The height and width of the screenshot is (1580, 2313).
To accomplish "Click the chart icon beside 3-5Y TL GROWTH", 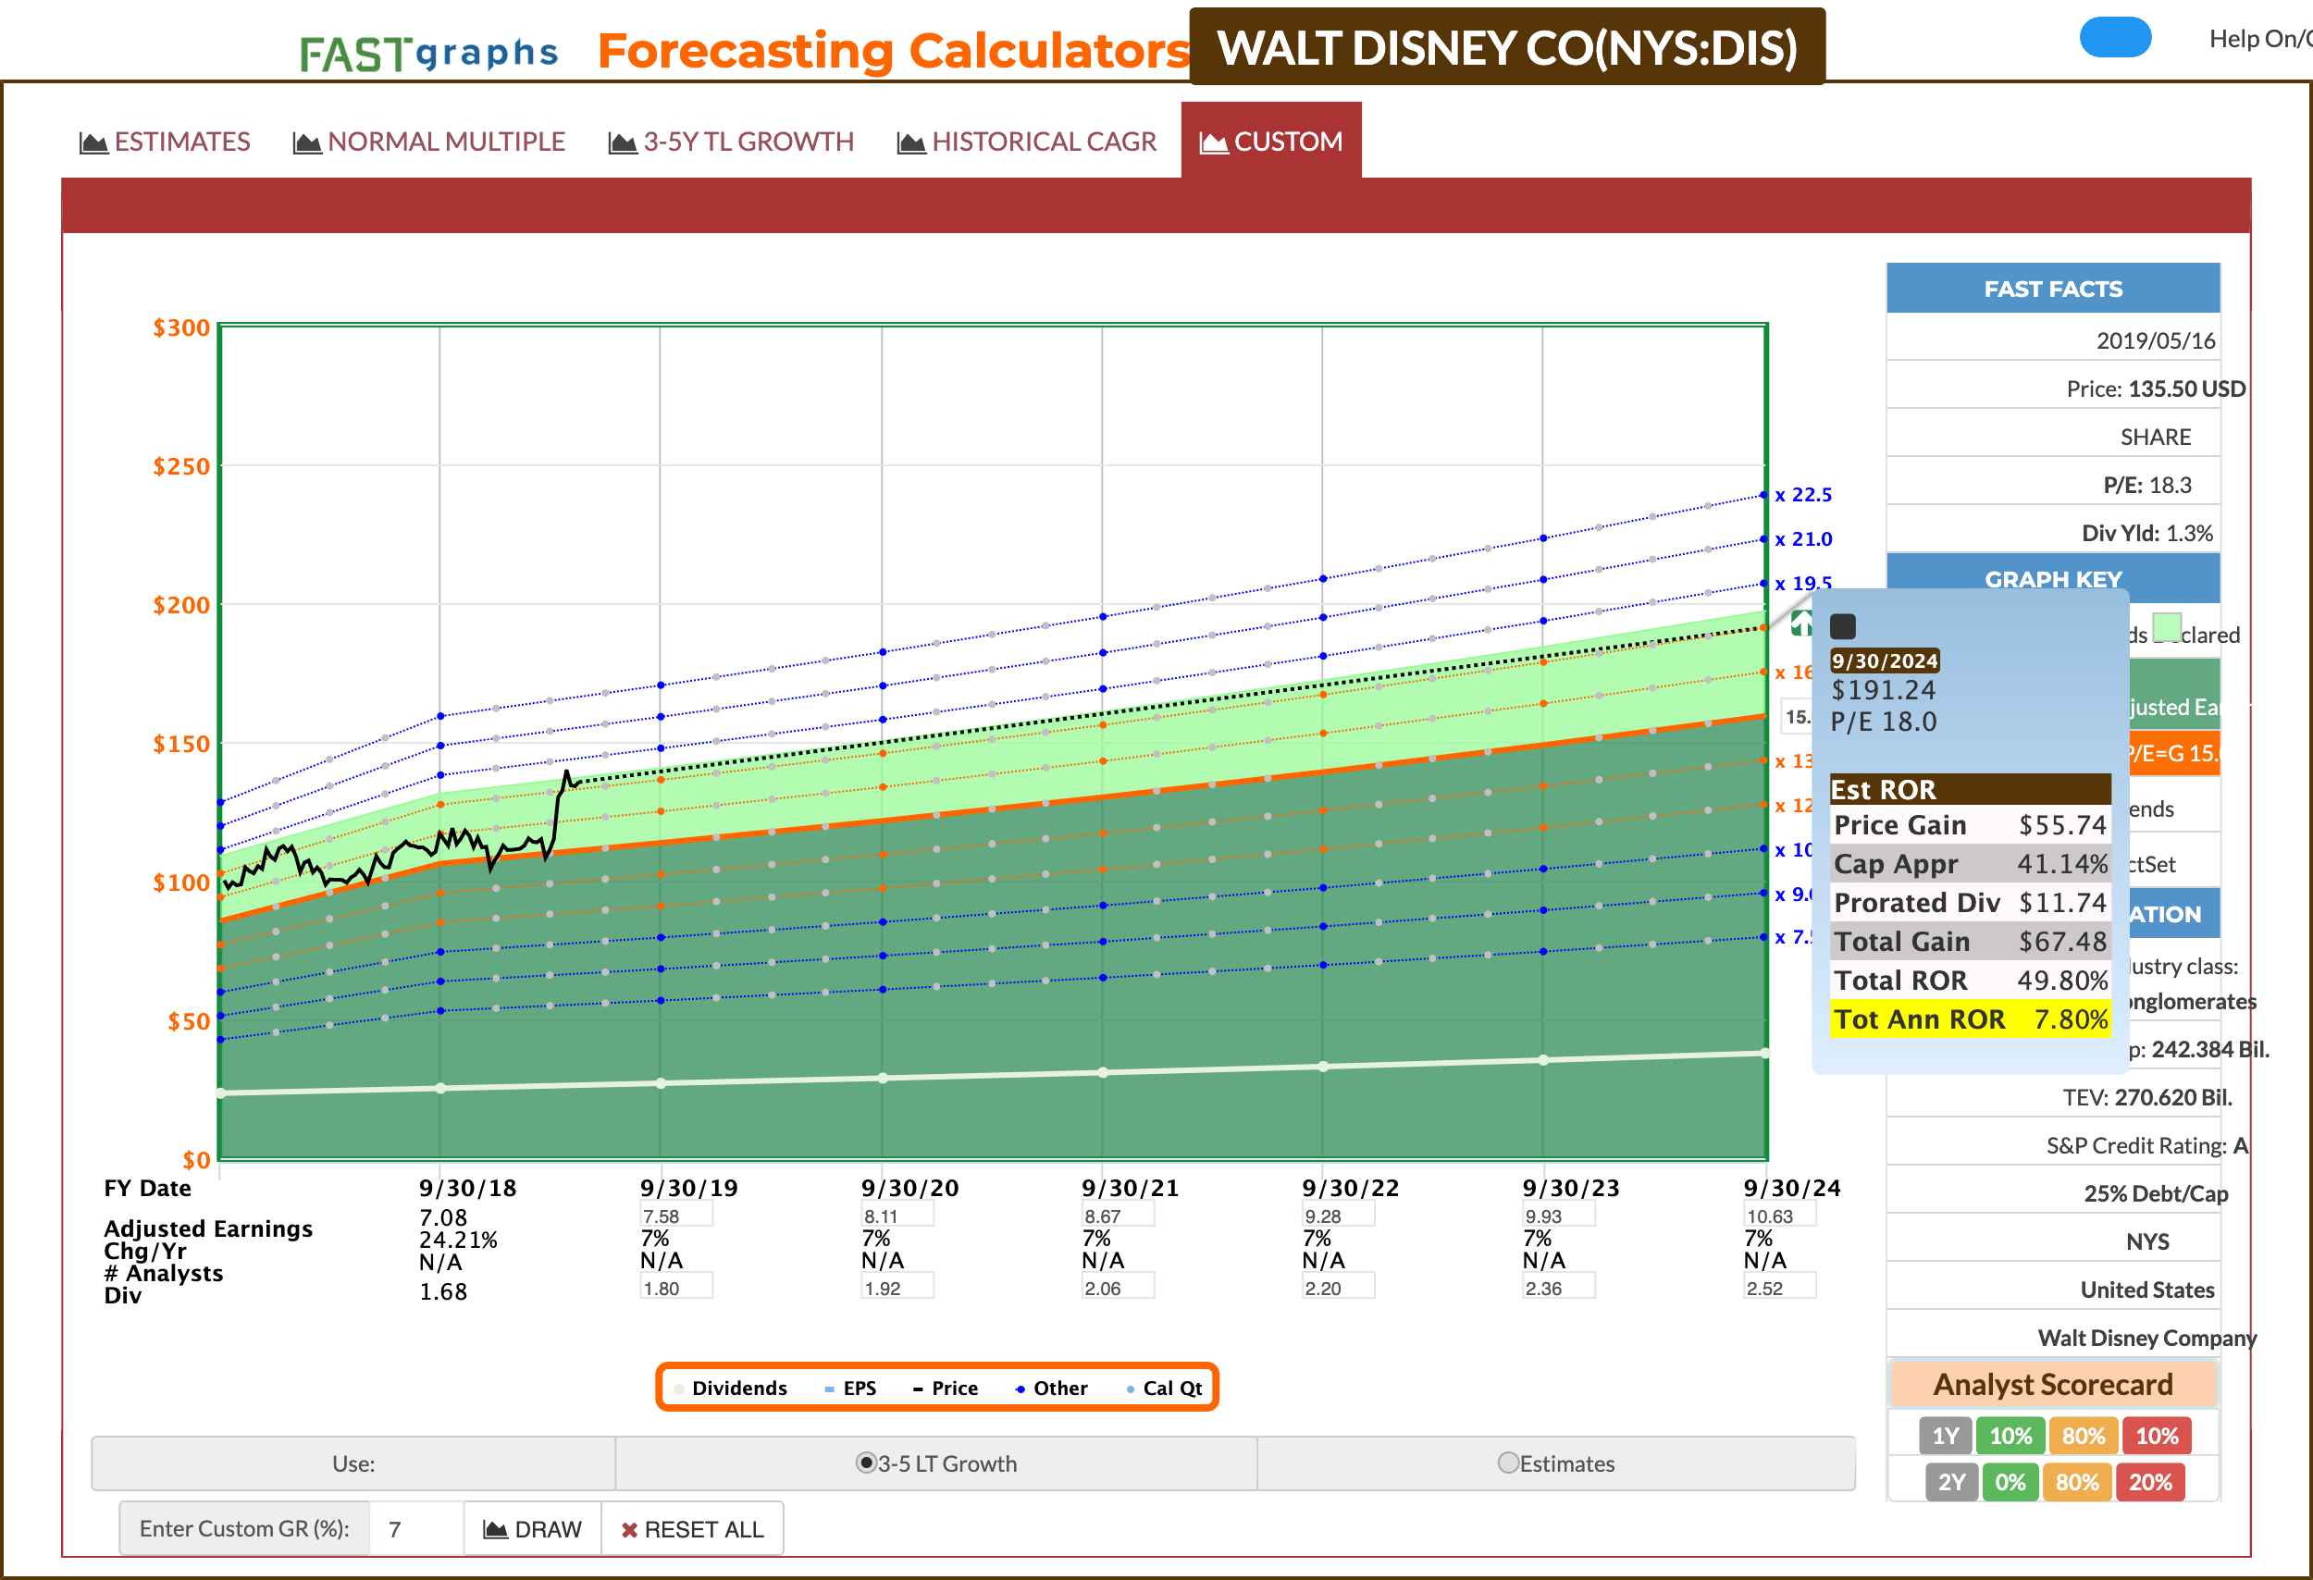I will [622, 142].
